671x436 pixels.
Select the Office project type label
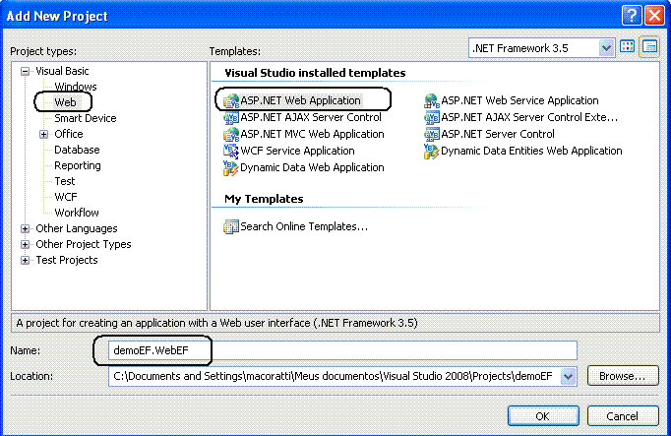click(x=69, y=135)
